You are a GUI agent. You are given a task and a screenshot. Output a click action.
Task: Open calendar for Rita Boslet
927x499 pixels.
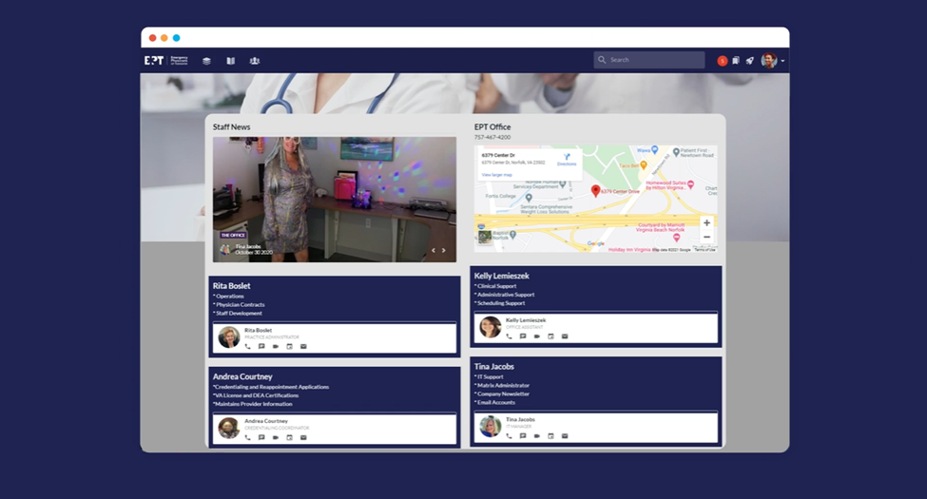(x=289, y=346)
